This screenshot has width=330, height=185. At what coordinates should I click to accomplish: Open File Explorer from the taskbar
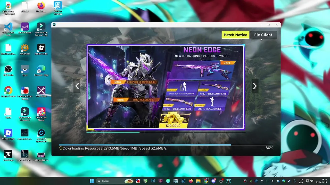[198, 181]
